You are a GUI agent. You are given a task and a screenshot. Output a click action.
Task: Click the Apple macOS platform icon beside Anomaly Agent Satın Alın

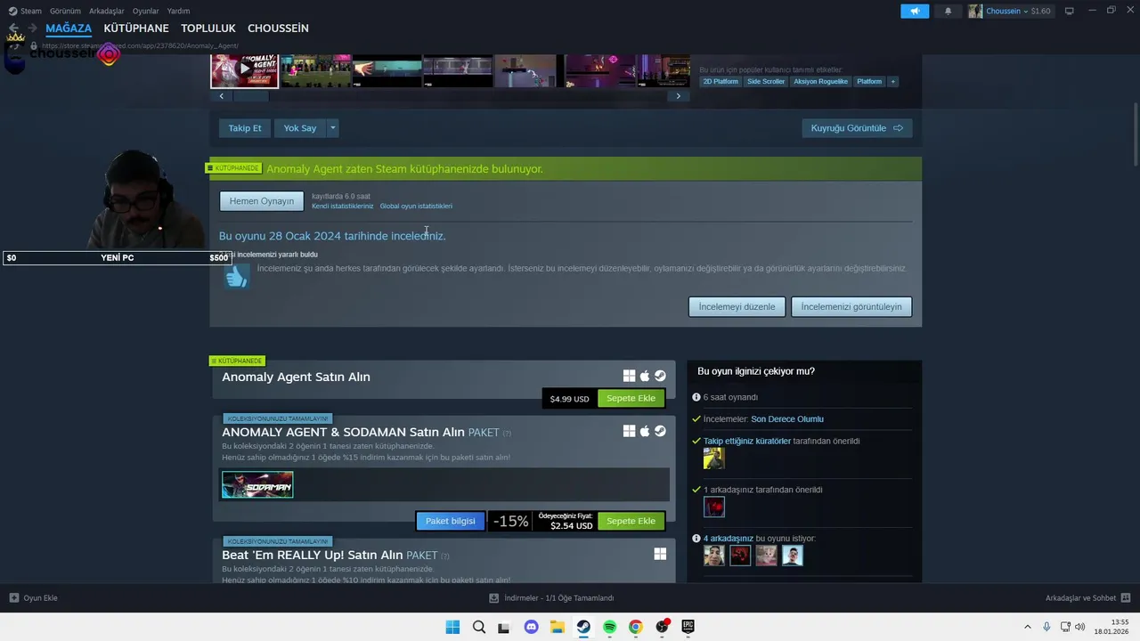coord(645,377)
